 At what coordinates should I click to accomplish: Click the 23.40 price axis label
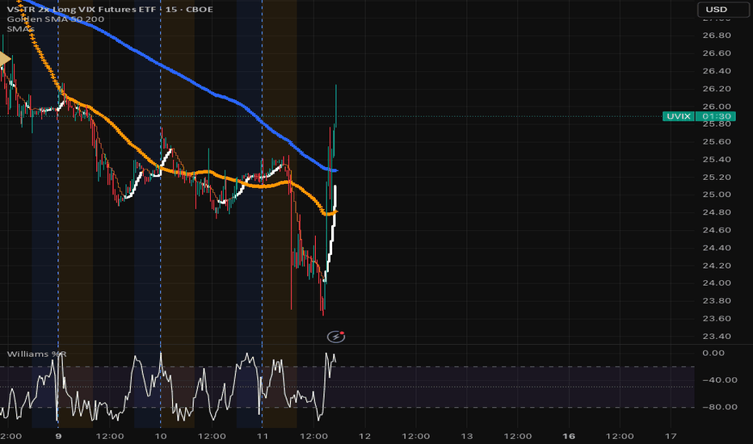tap(717, 336)
